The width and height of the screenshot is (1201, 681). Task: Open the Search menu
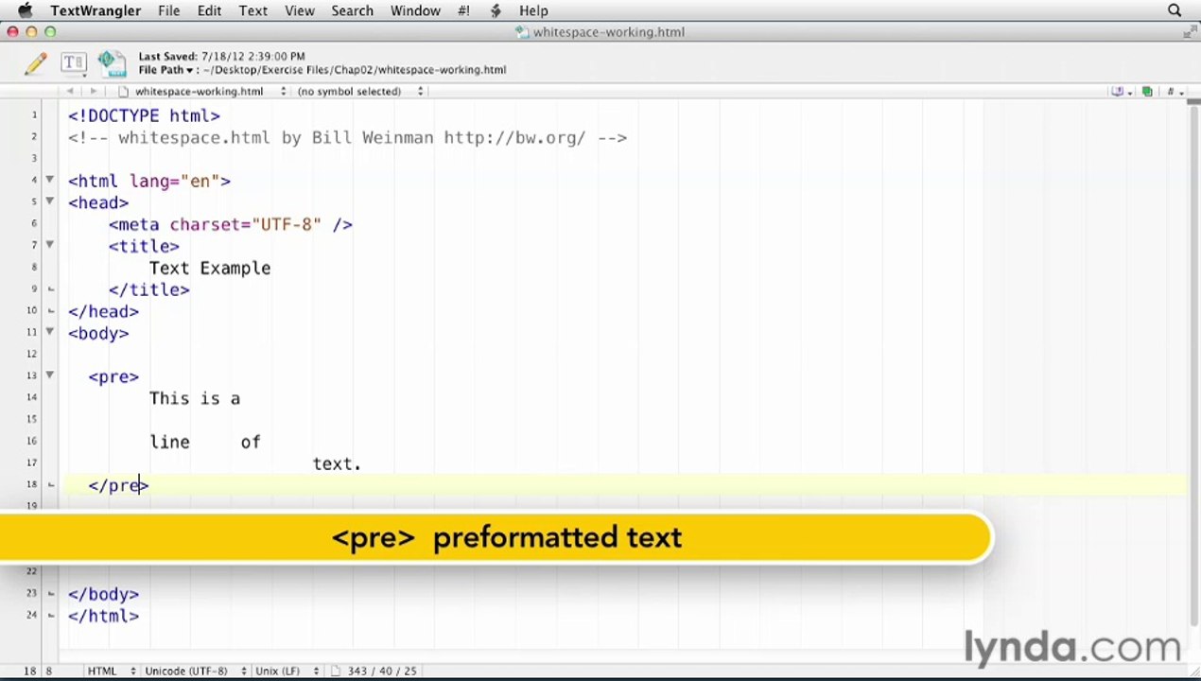coord(352,10)
